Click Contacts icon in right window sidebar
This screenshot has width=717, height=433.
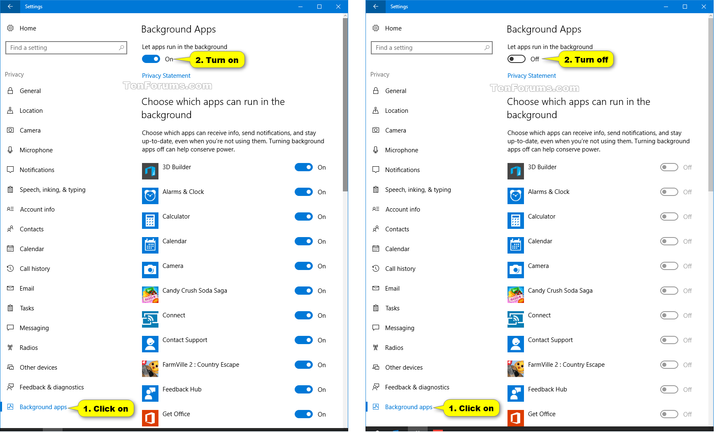tap(376, 229)
